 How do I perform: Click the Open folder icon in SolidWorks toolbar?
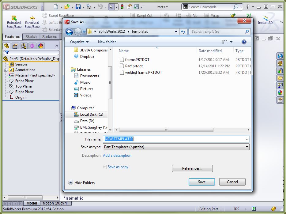tap(67, 7)
